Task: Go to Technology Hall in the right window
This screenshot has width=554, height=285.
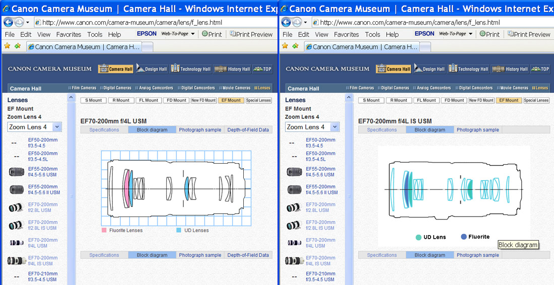Action: [x=468, y=69]
